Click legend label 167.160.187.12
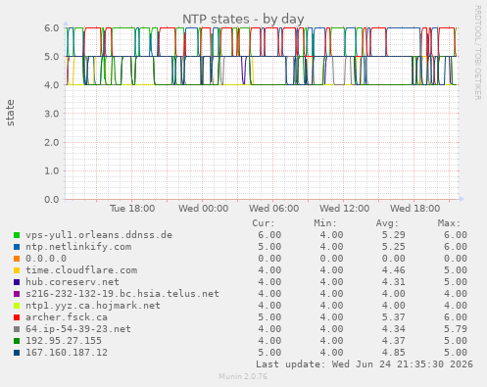 [67, 353]
